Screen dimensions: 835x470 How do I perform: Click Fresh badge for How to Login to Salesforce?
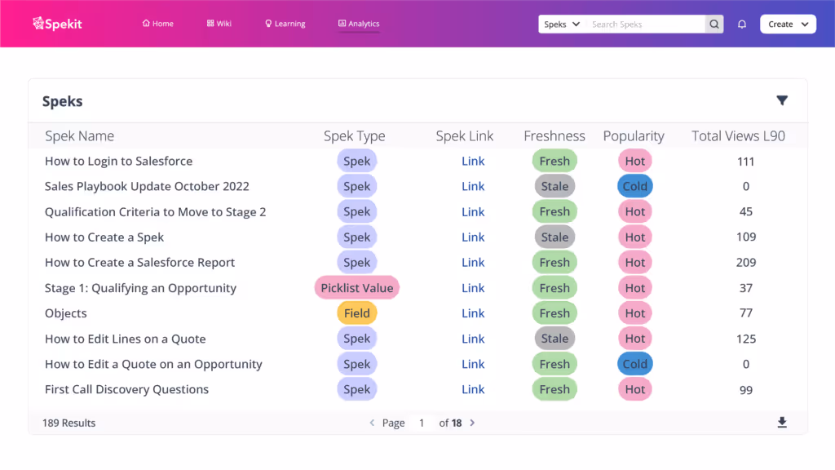coord(554,161)
